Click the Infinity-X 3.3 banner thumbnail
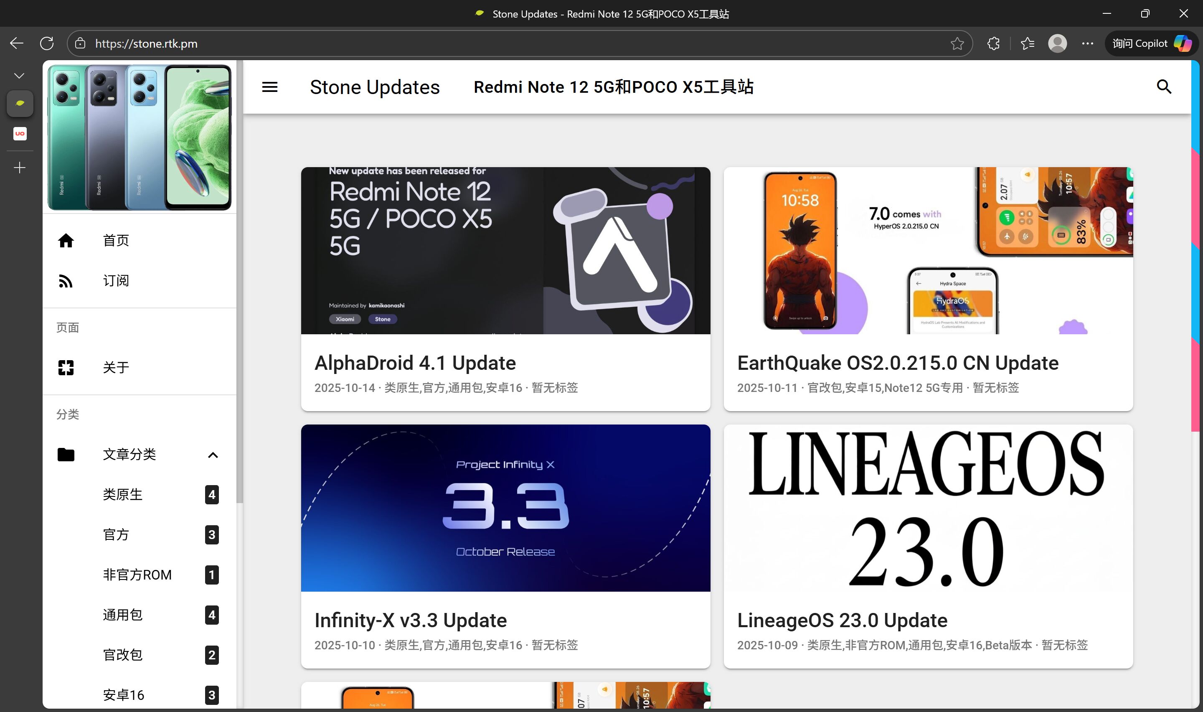Viewport: 1203px width, 712px height. pyautogui.click(x=505, y=508)
